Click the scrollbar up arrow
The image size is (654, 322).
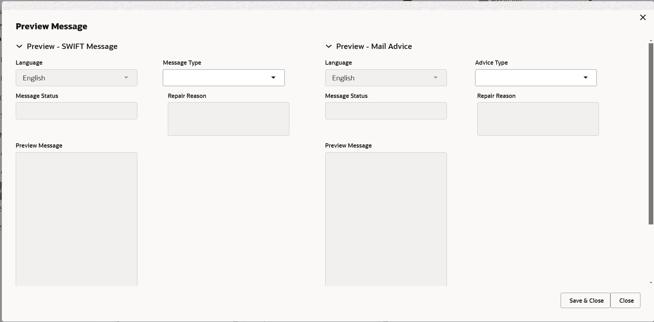651,40
